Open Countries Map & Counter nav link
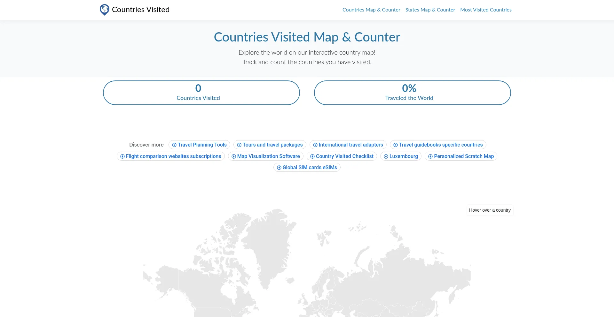 pyautogui.click(x=371, y=10)
